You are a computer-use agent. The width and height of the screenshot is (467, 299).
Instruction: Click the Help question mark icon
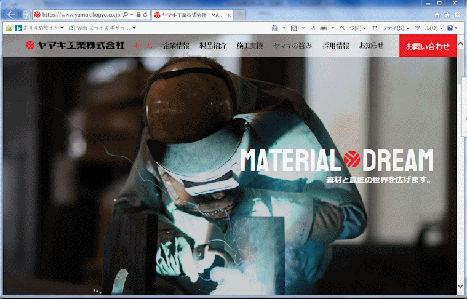coord(450,28)
